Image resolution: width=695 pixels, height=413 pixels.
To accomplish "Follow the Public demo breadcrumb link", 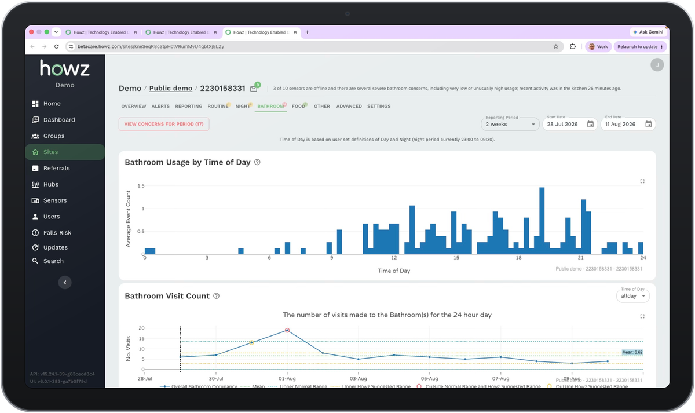I will coord(171,89).
